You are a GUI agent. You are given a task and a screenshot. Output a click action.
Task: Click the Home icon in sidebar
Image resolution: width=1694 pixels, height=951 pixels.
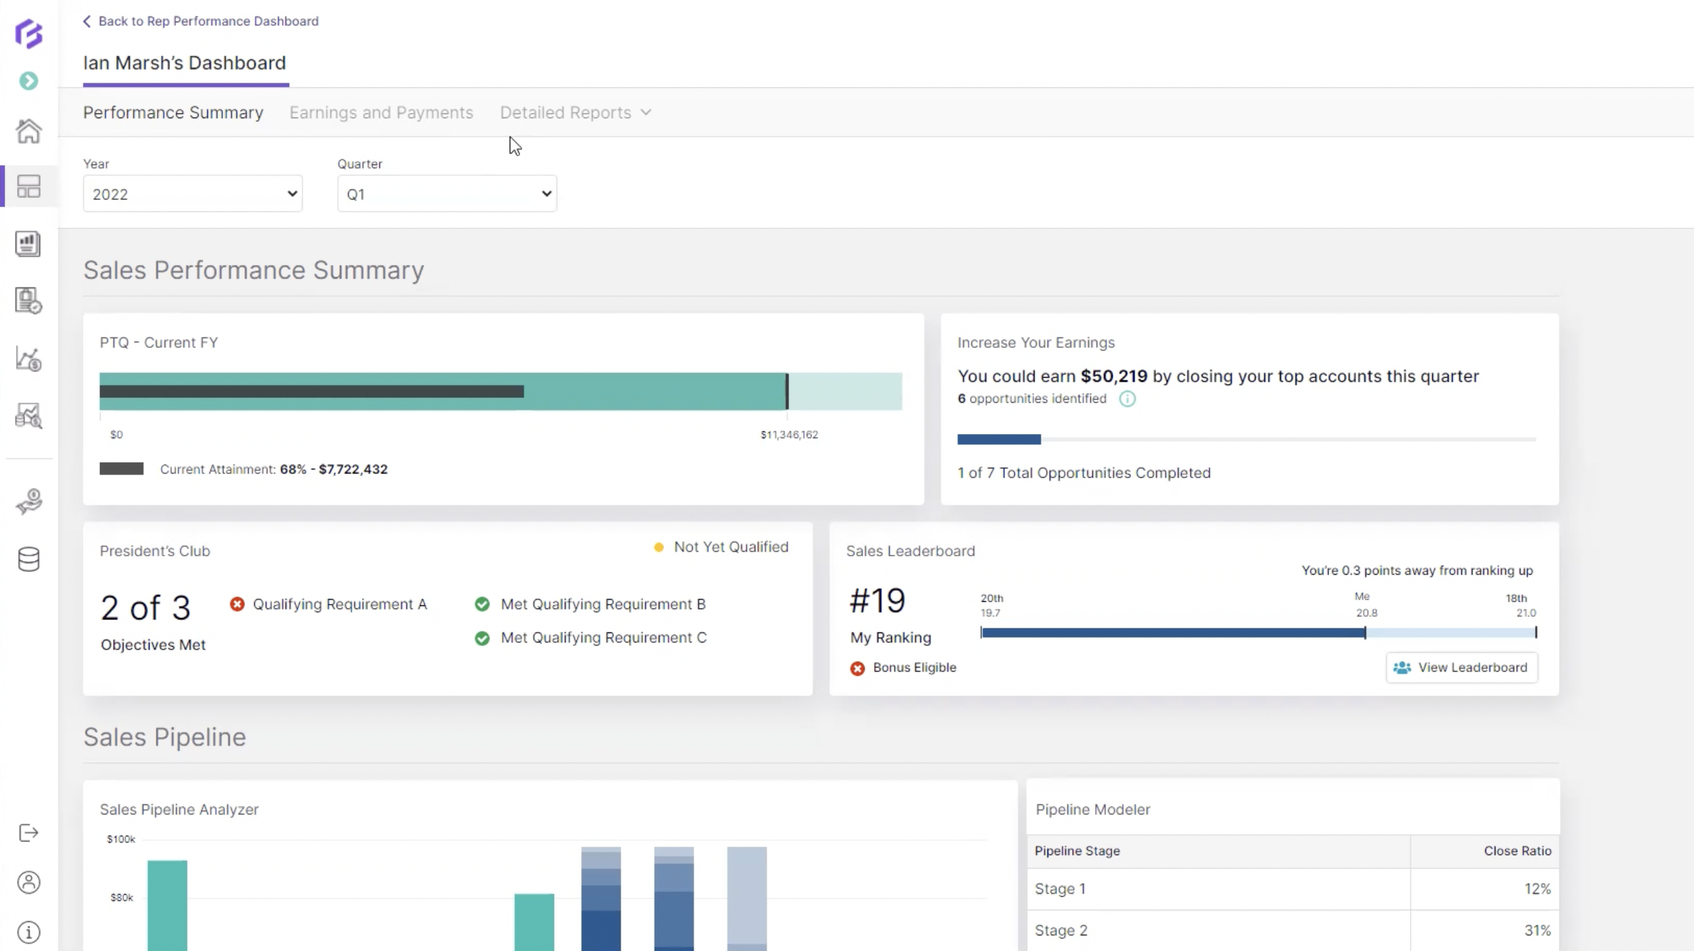click(29, 131)
